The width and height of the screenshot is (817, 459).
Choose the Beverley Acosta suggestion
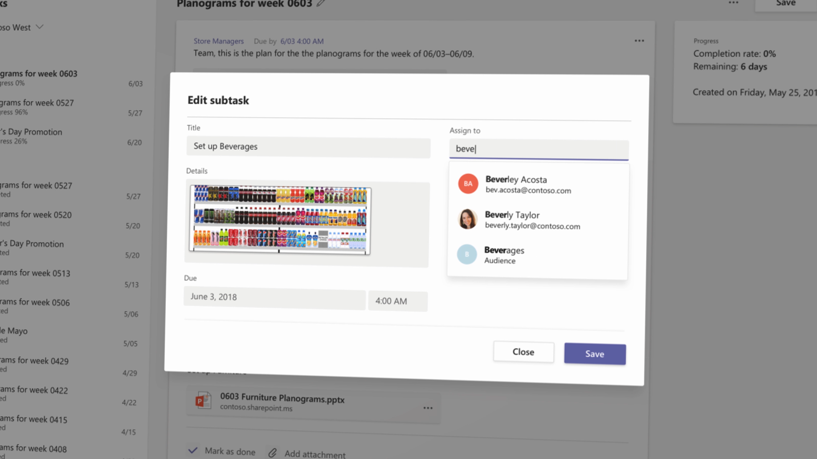coord(538,184)
